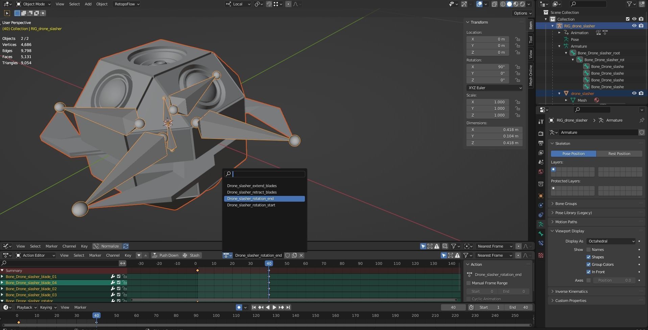The image size is (648, 330).
Task: Open Display As Octahedral dropdown
Action: (611, 241)
